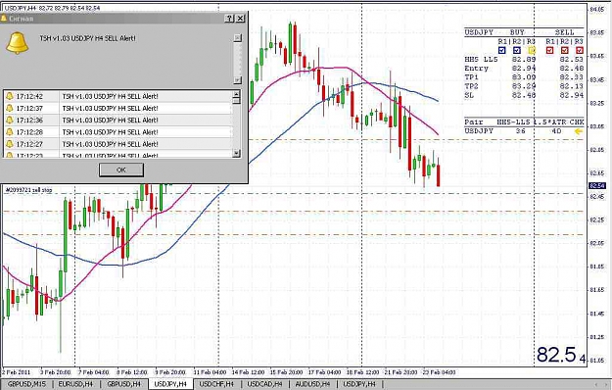
Task: Click the up arrow of the alert history list
Action: (x=236, y=94)
